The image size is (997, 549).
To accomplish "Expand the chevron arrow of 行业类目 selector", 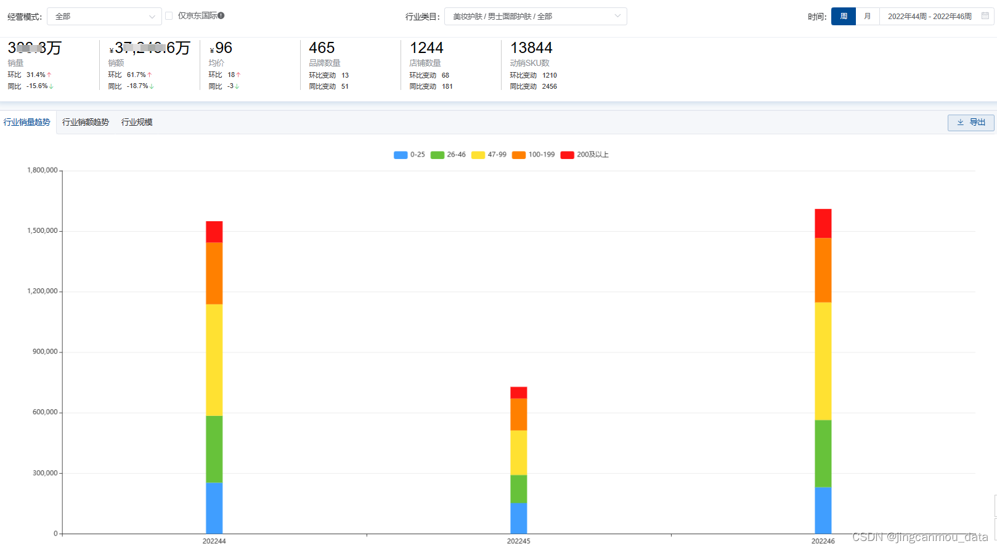I will pyautogui.click(x=617, y=16).
